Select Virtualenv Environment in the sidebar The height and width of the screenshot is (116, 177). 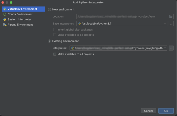point(24,9)
